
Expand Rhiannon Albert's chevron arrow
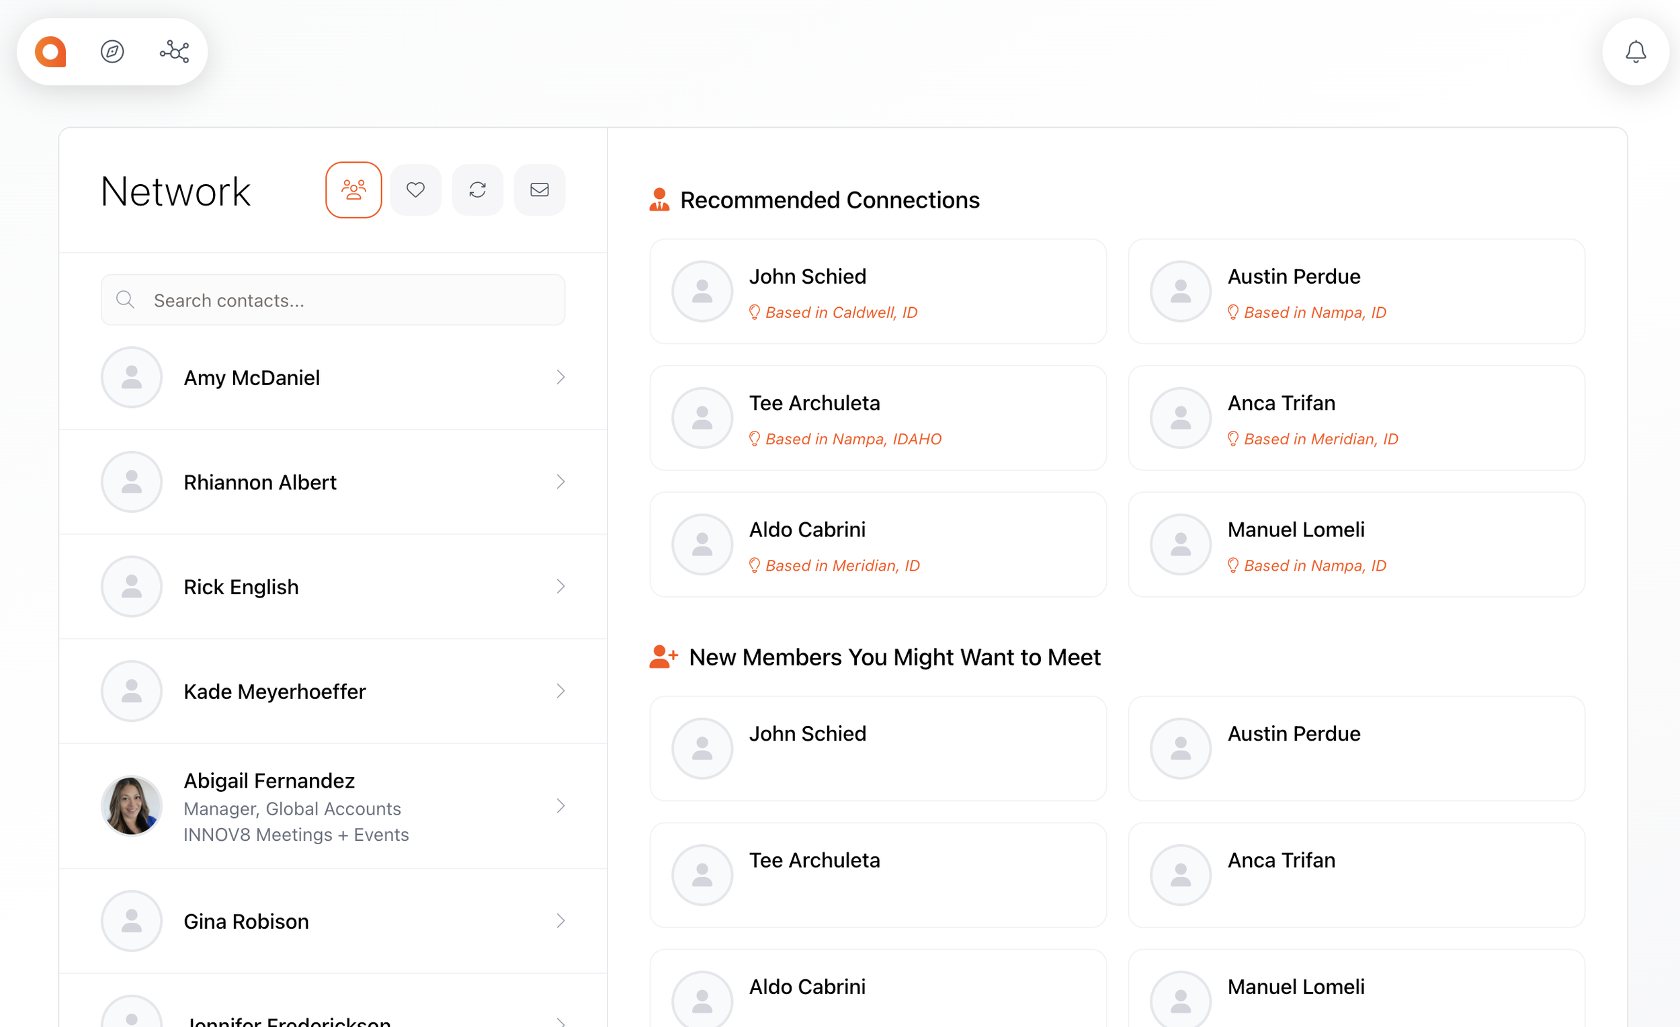click(560, 482)
